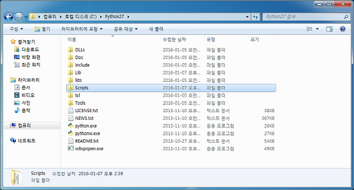Click the Python27 search input field

303,17
